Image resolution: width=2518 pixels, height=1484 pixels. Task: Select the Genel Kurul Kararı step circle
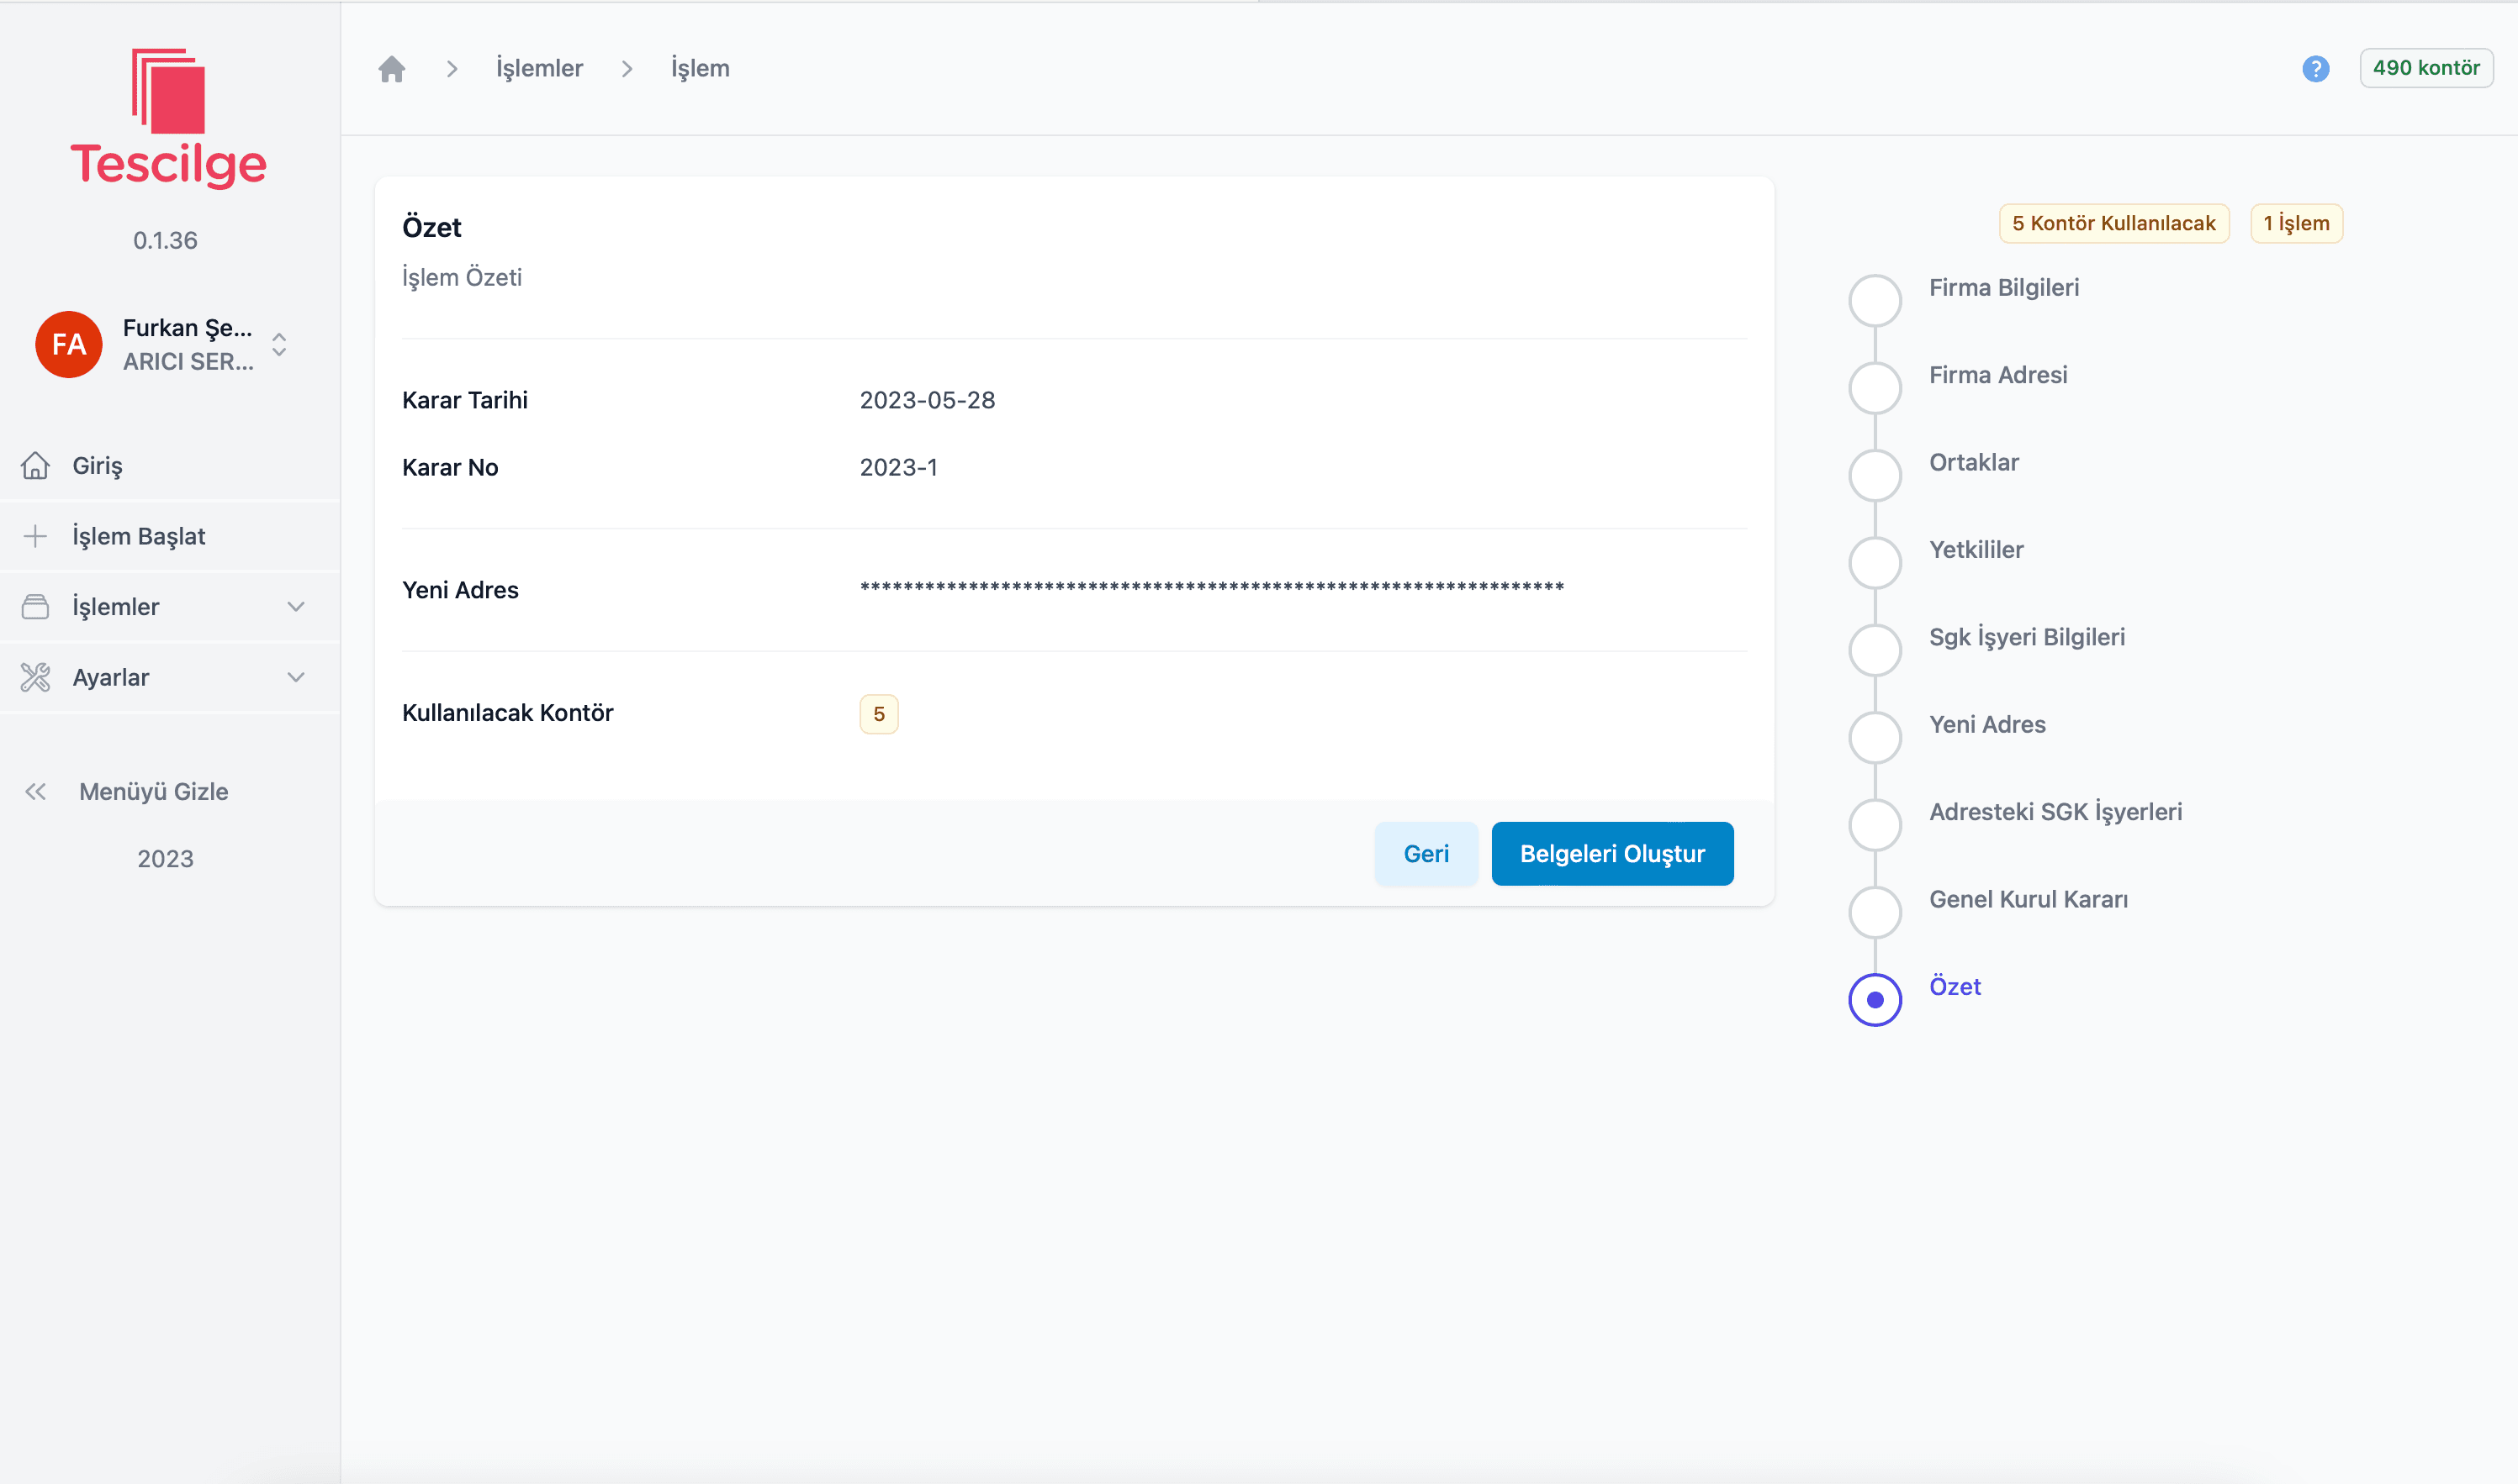(x=1875, y=912)
